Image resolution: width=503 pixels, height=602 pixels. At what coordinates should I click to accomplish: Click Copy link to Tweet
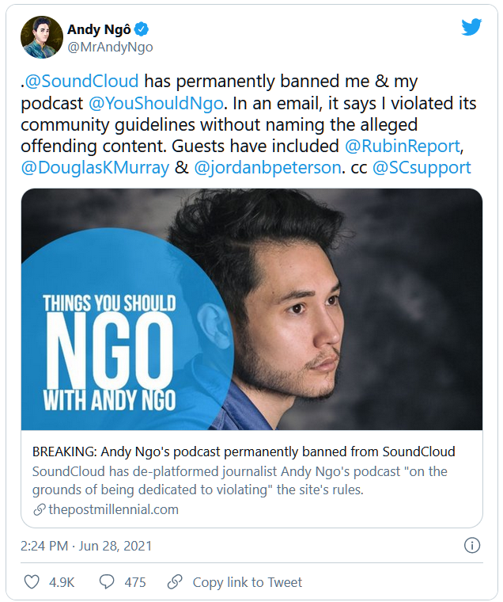point(248,582)
